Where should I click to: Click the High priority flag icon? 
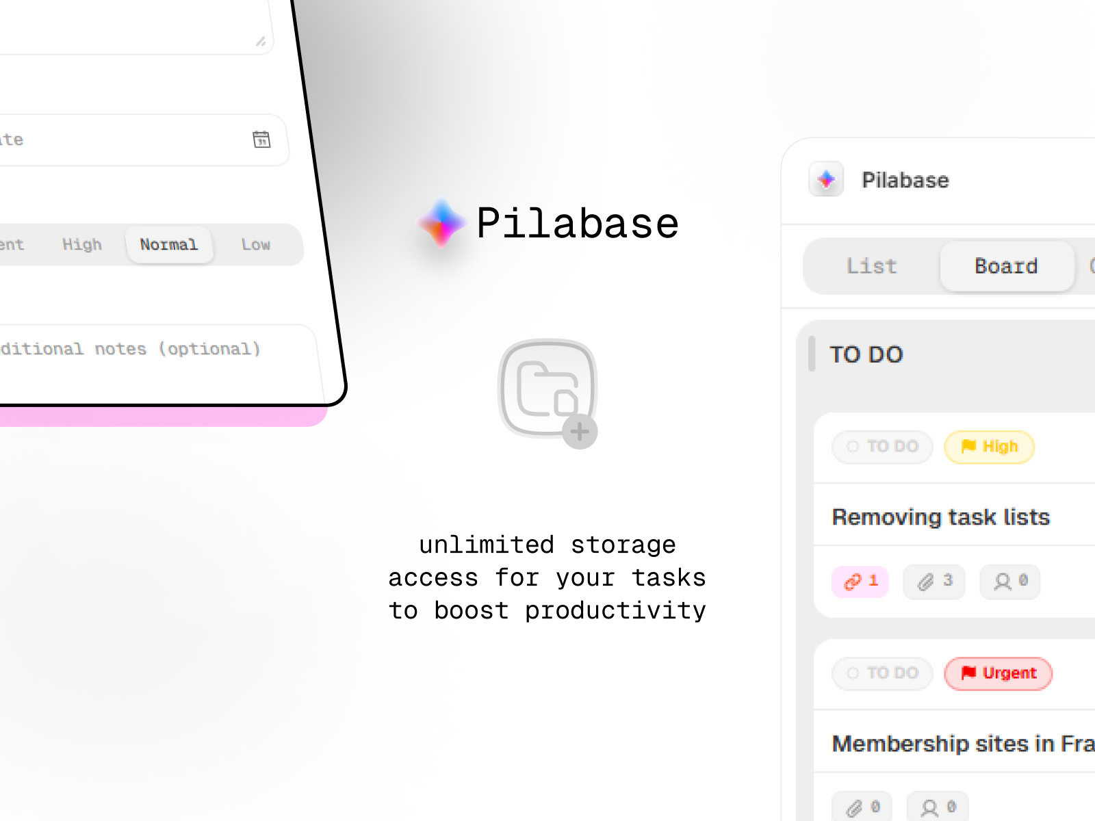click(969, 447)
